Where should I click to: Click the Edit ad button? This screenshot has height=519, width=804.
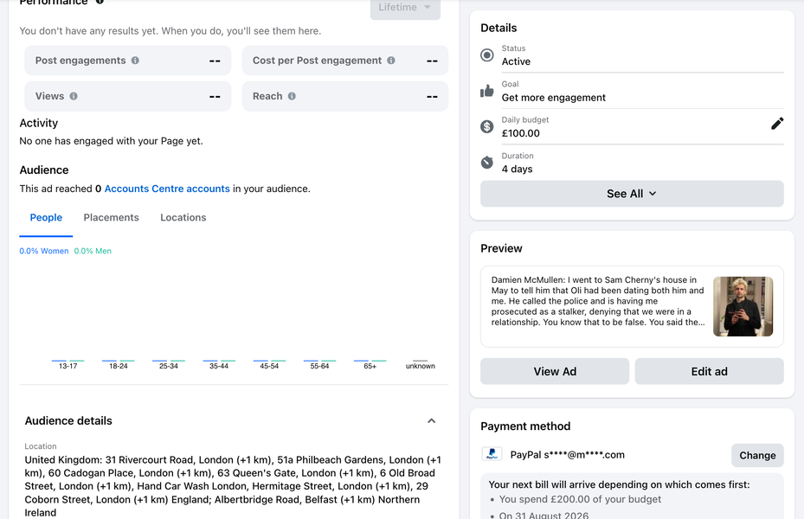click(709, 371)
